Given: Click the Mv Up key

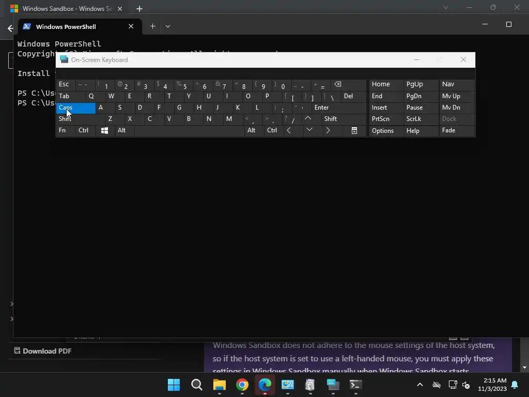Looking at the screenshot, I should coord(457,96).
